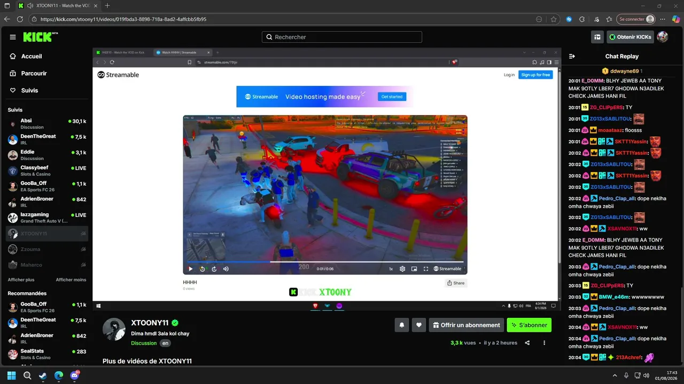Enter fullscreen in the Streamable player
This screenshot has width=684, height=384.
point(426,269)
